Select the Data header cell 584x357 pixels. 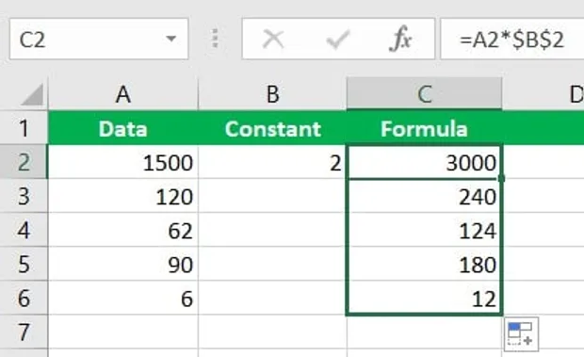[x=123, y=128]
